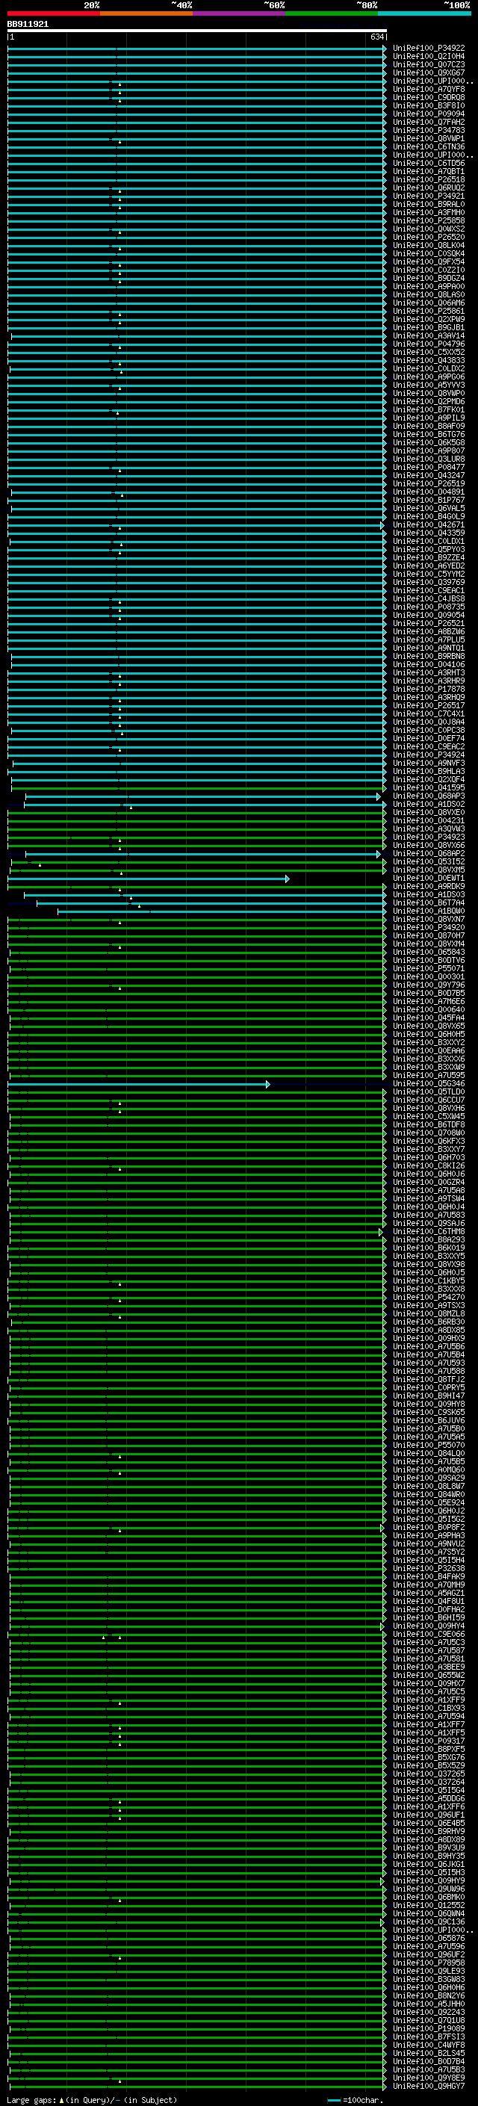
Task: Open hit label UniRef100_Q8VXE0
Action: (429, 812)
